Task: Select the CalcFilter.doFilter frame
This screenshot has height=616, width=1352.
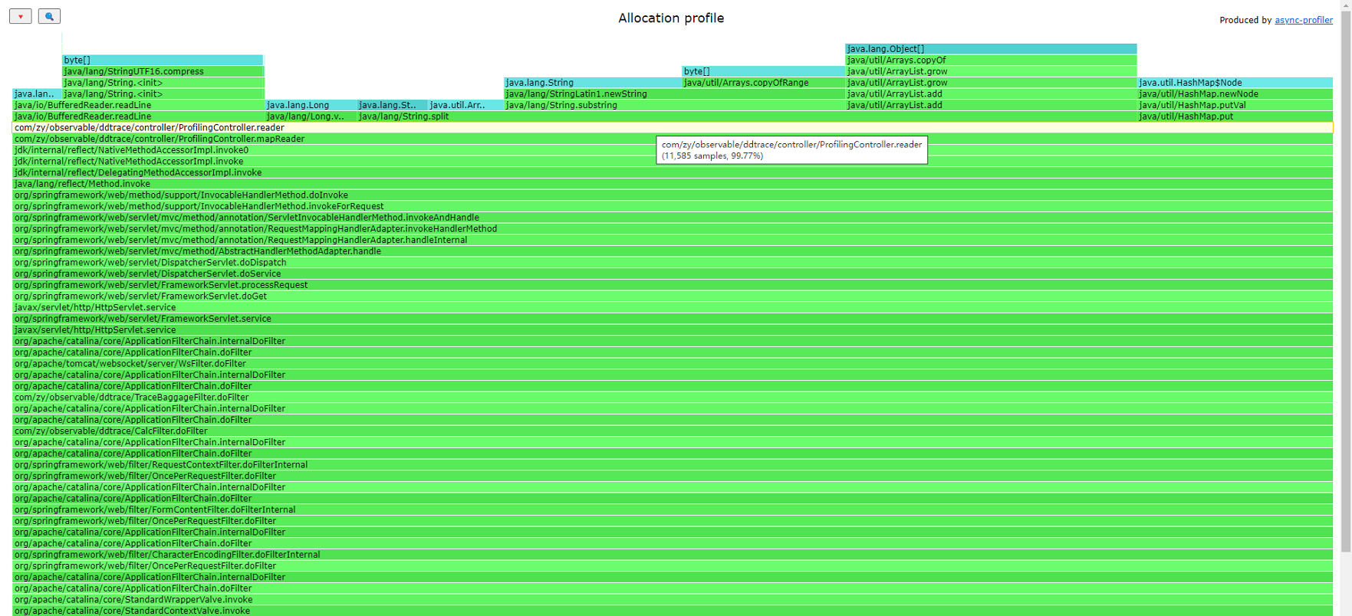Action: (673, 431)
